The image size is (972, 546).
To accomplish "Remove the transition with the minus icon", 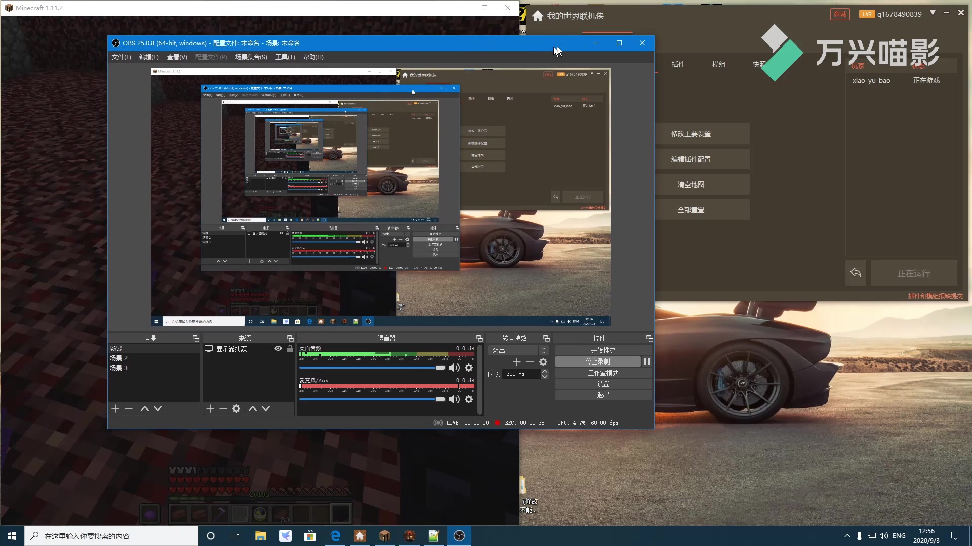I will click(x=530, y=362).
